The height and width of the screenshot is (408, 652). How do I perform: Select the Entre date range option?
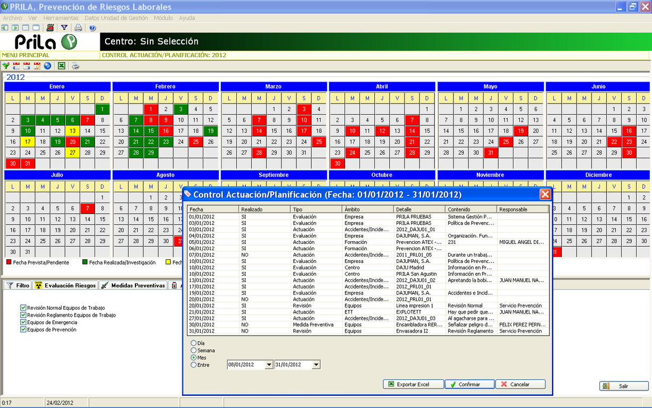pyautogui.click(x=194, y=365)
